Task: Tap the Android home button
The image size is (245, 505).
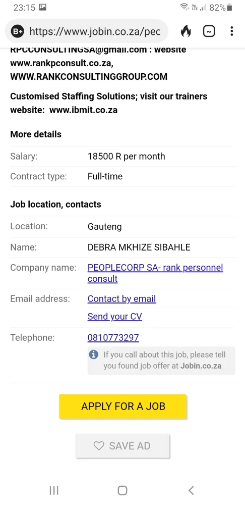Action: [x=122, y=490]
